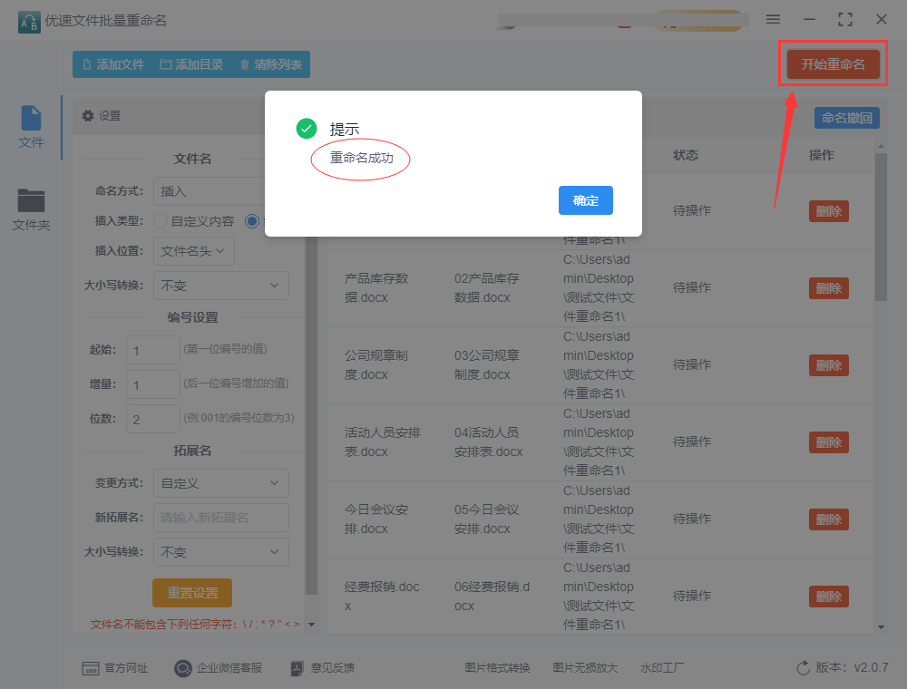This screenshot has height=689, width=907.
Task: Select the checked radio button next to 自定义内容
Action: (252, 221)
